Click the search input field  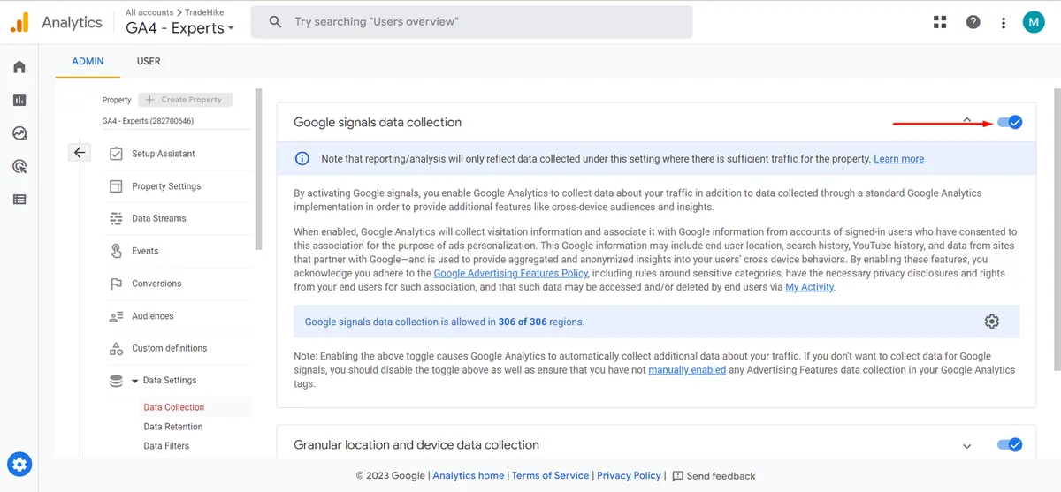tap(471, 22)
